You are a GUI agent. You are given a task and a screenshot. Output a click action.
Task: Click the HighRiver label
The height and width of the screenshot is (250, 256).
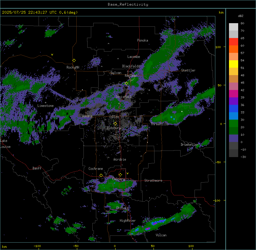point(128,221)
